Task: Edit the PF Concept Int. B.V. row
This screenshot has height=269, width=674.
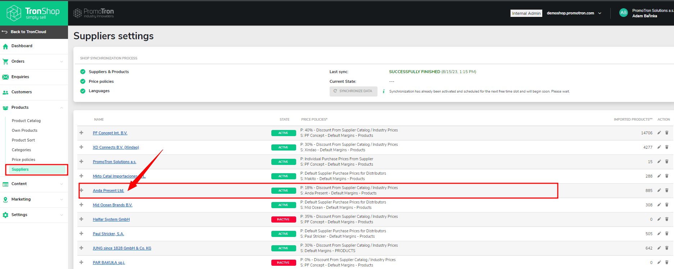Action: tap(659, 133)
